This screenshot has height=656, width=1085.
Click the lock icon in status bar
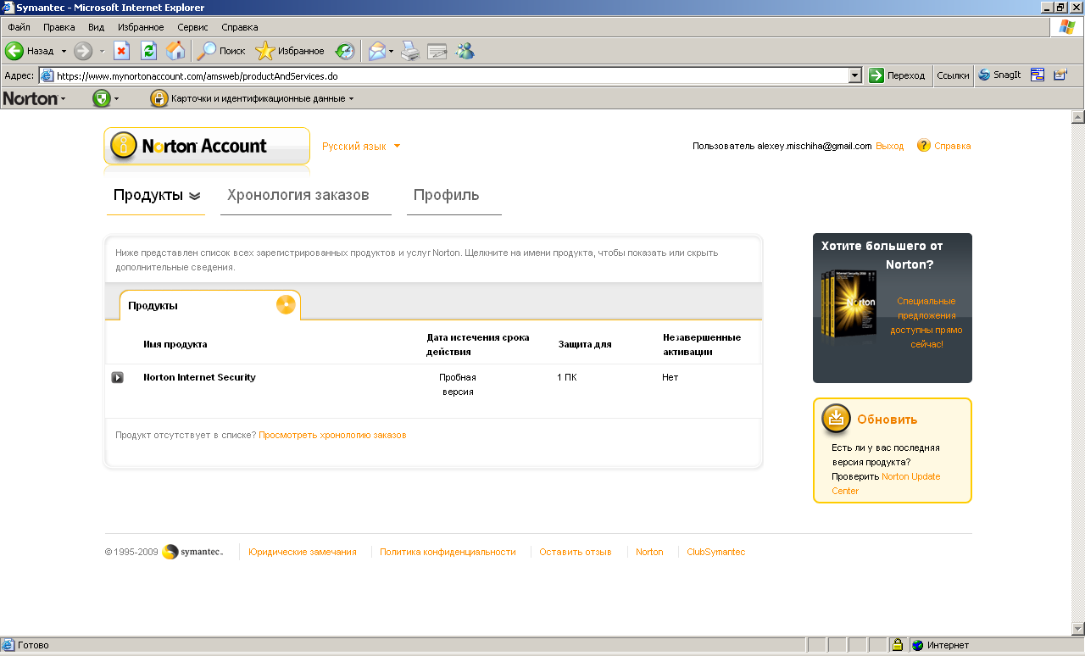[897, 645]
